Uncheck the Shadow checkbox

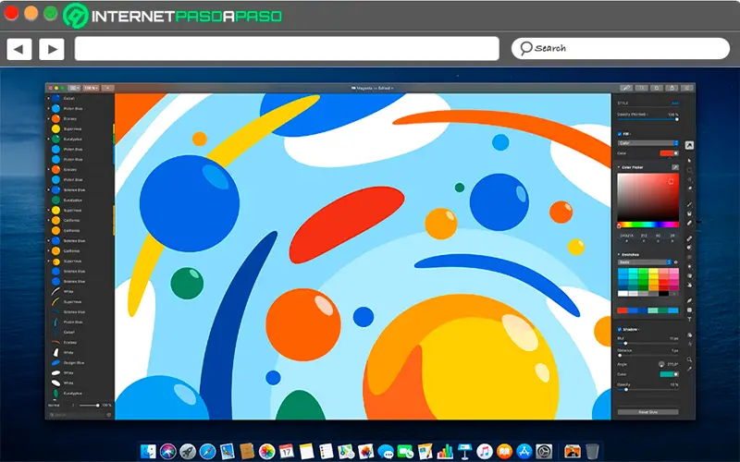620,330
